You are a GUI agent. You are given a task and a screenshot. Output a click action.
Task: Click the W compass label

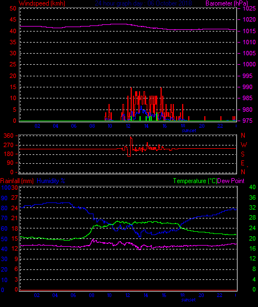coord(244,145)
